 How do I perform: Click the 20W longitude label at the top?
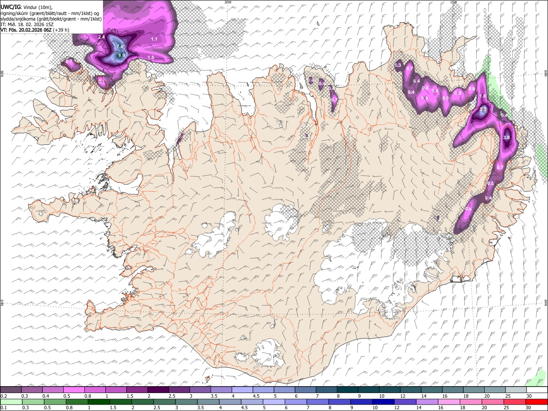pyautogui.click(x=228, y=2)
